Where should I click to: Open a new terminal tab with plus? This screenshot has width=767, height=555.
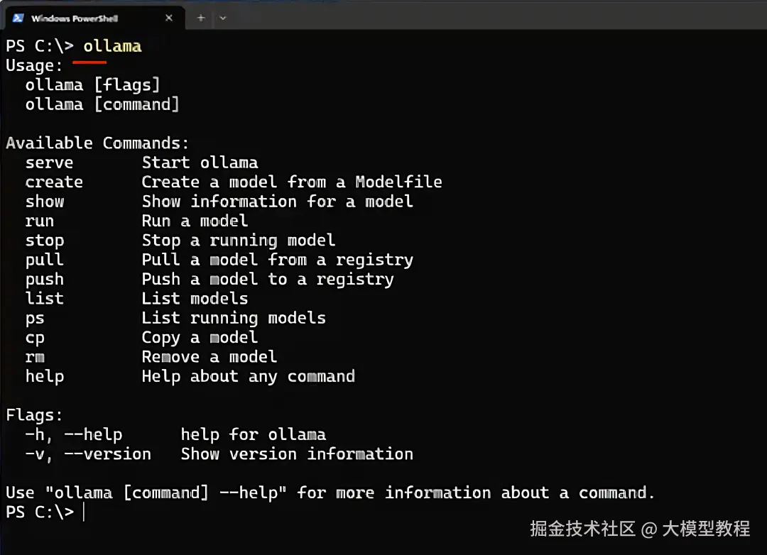[x=201, y=18]
